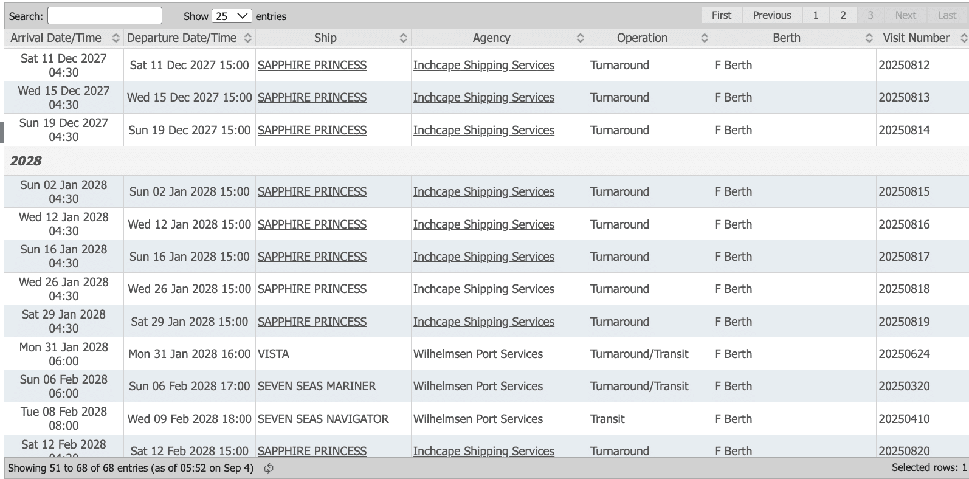Click the Last page button
Image resolution: width=969 pixels, height=479 pixels.
pyautogui.click(x=947, y=15)
